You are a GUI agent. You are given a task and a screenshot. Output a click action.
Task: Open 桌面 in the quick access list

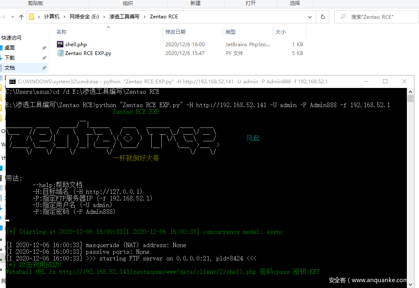click(x=10, y=48)
